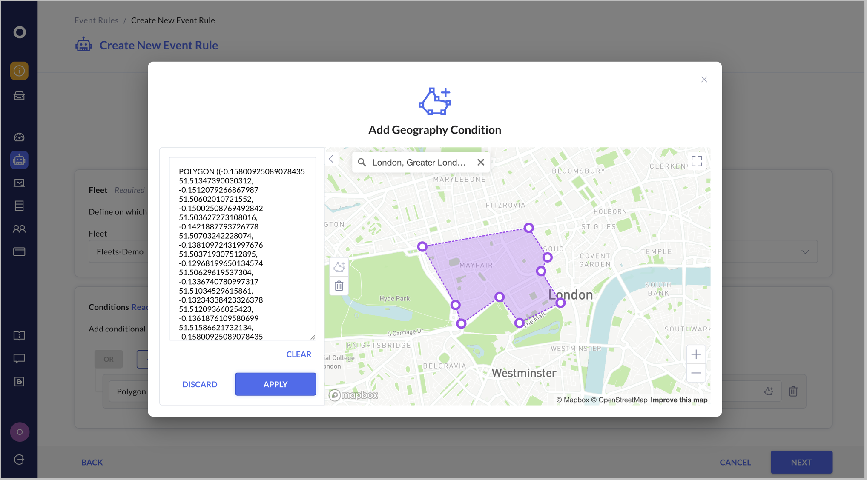Collapse the polygon text panel chevron
Image resolution: width=867 pixels, height=480 pixels.
coord(331,159)
